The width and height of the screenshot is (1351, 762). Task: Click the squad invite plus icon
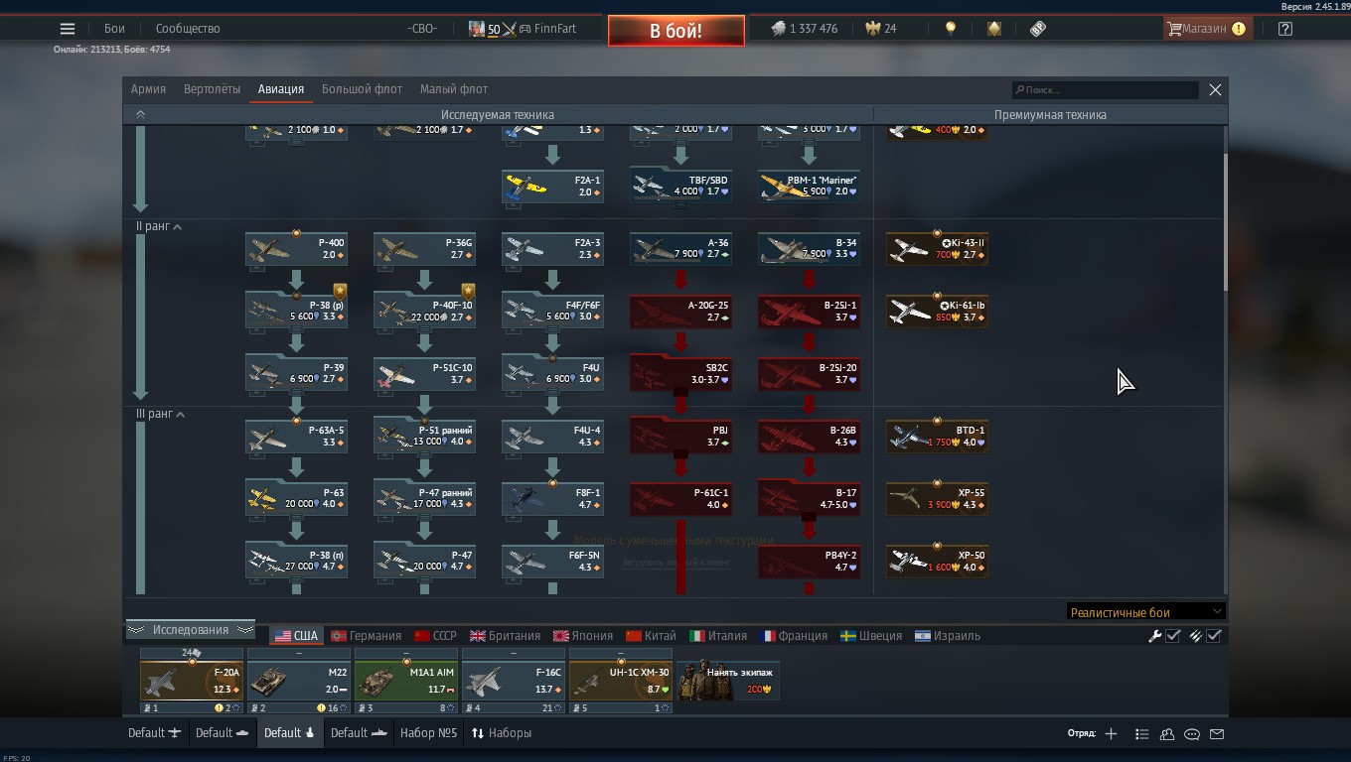coord(1111,733)
